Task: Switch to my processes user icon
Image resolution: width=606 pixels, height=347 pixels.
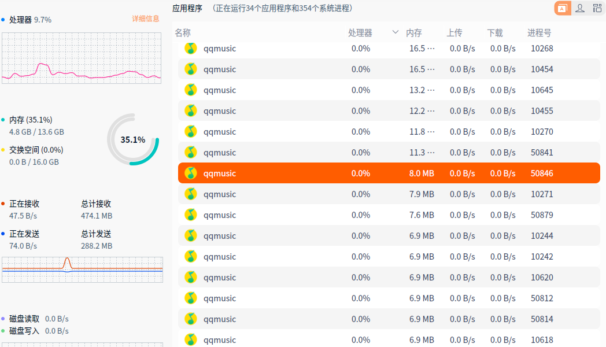Action: (580, 8)
